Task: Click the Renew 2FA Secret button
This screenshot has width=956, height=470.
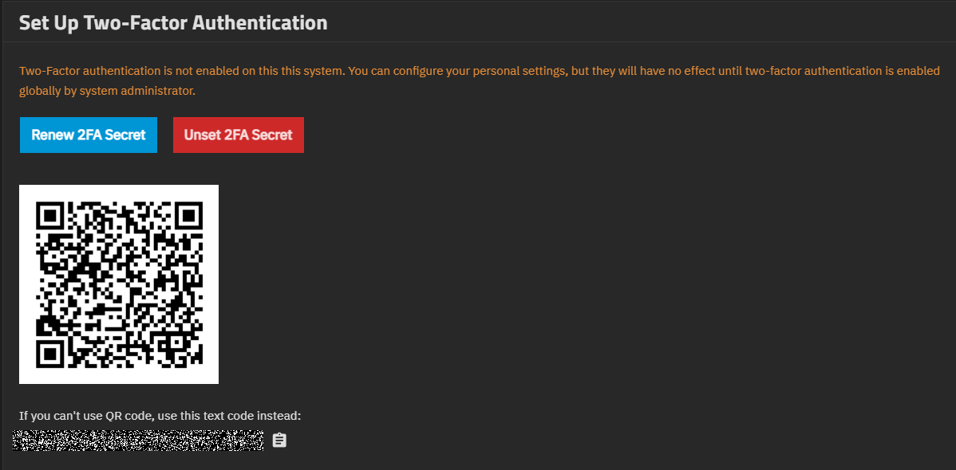Action: pos(89,135)
